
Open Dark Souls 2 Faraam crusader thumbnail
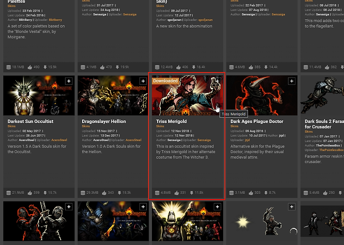322,96
